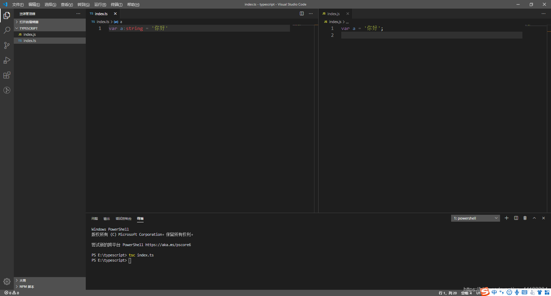Image resolution: width=551 pixels, height=296 pixels.
Task: Expand the Outline section
Action: click(50, 280)
